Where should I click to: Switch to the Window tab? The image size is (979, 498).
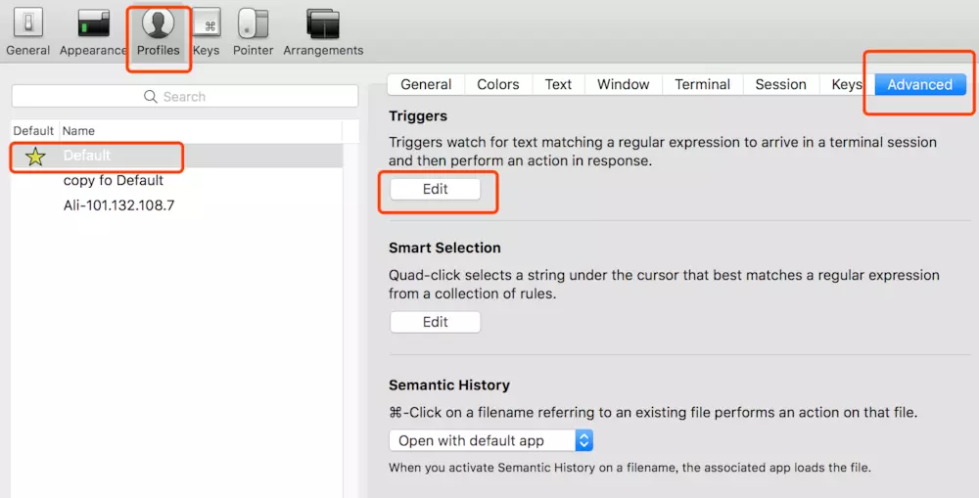[623, 84]
